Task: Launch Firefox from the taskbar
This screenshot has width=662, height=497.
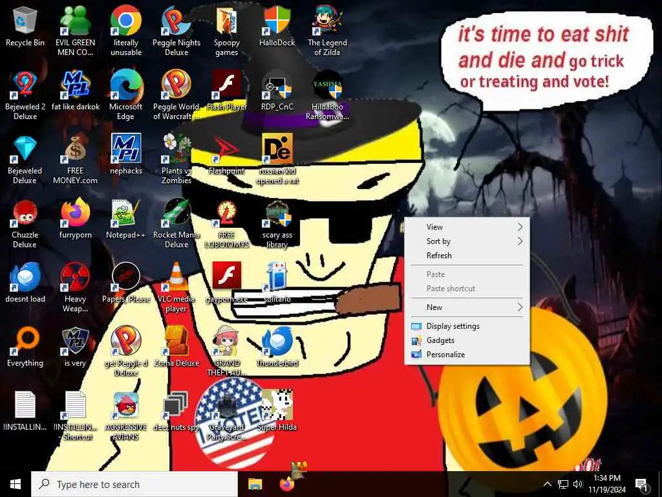Action: (x=287, y=484)
